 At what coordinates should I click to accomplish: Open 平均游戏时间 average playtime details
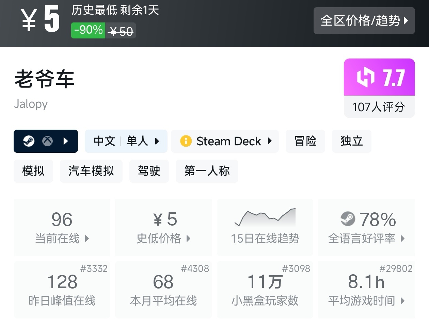point(366,290)
